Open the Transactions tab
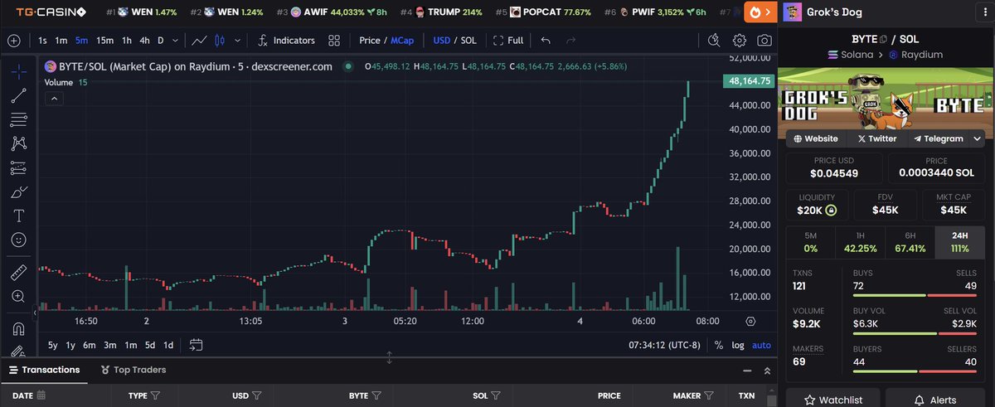The image size is (995, 407). pos(45,370)
